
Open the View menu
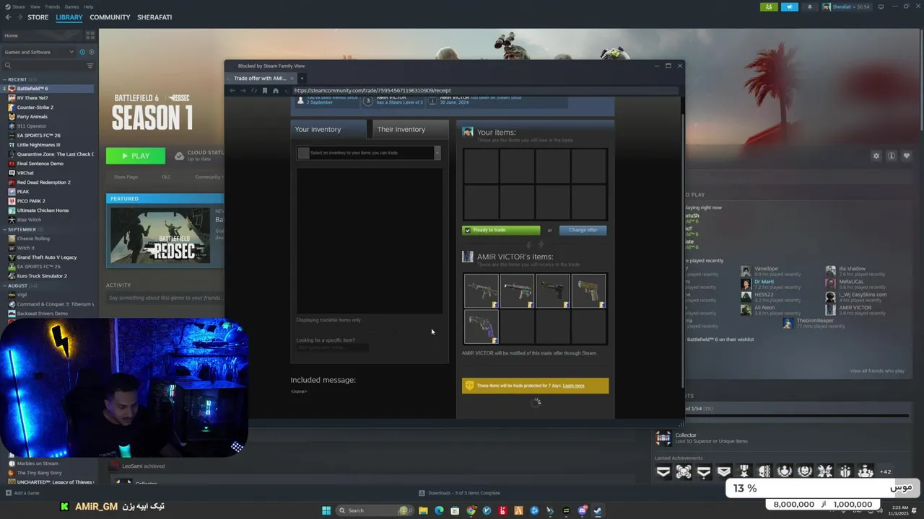tap(35, 6)
